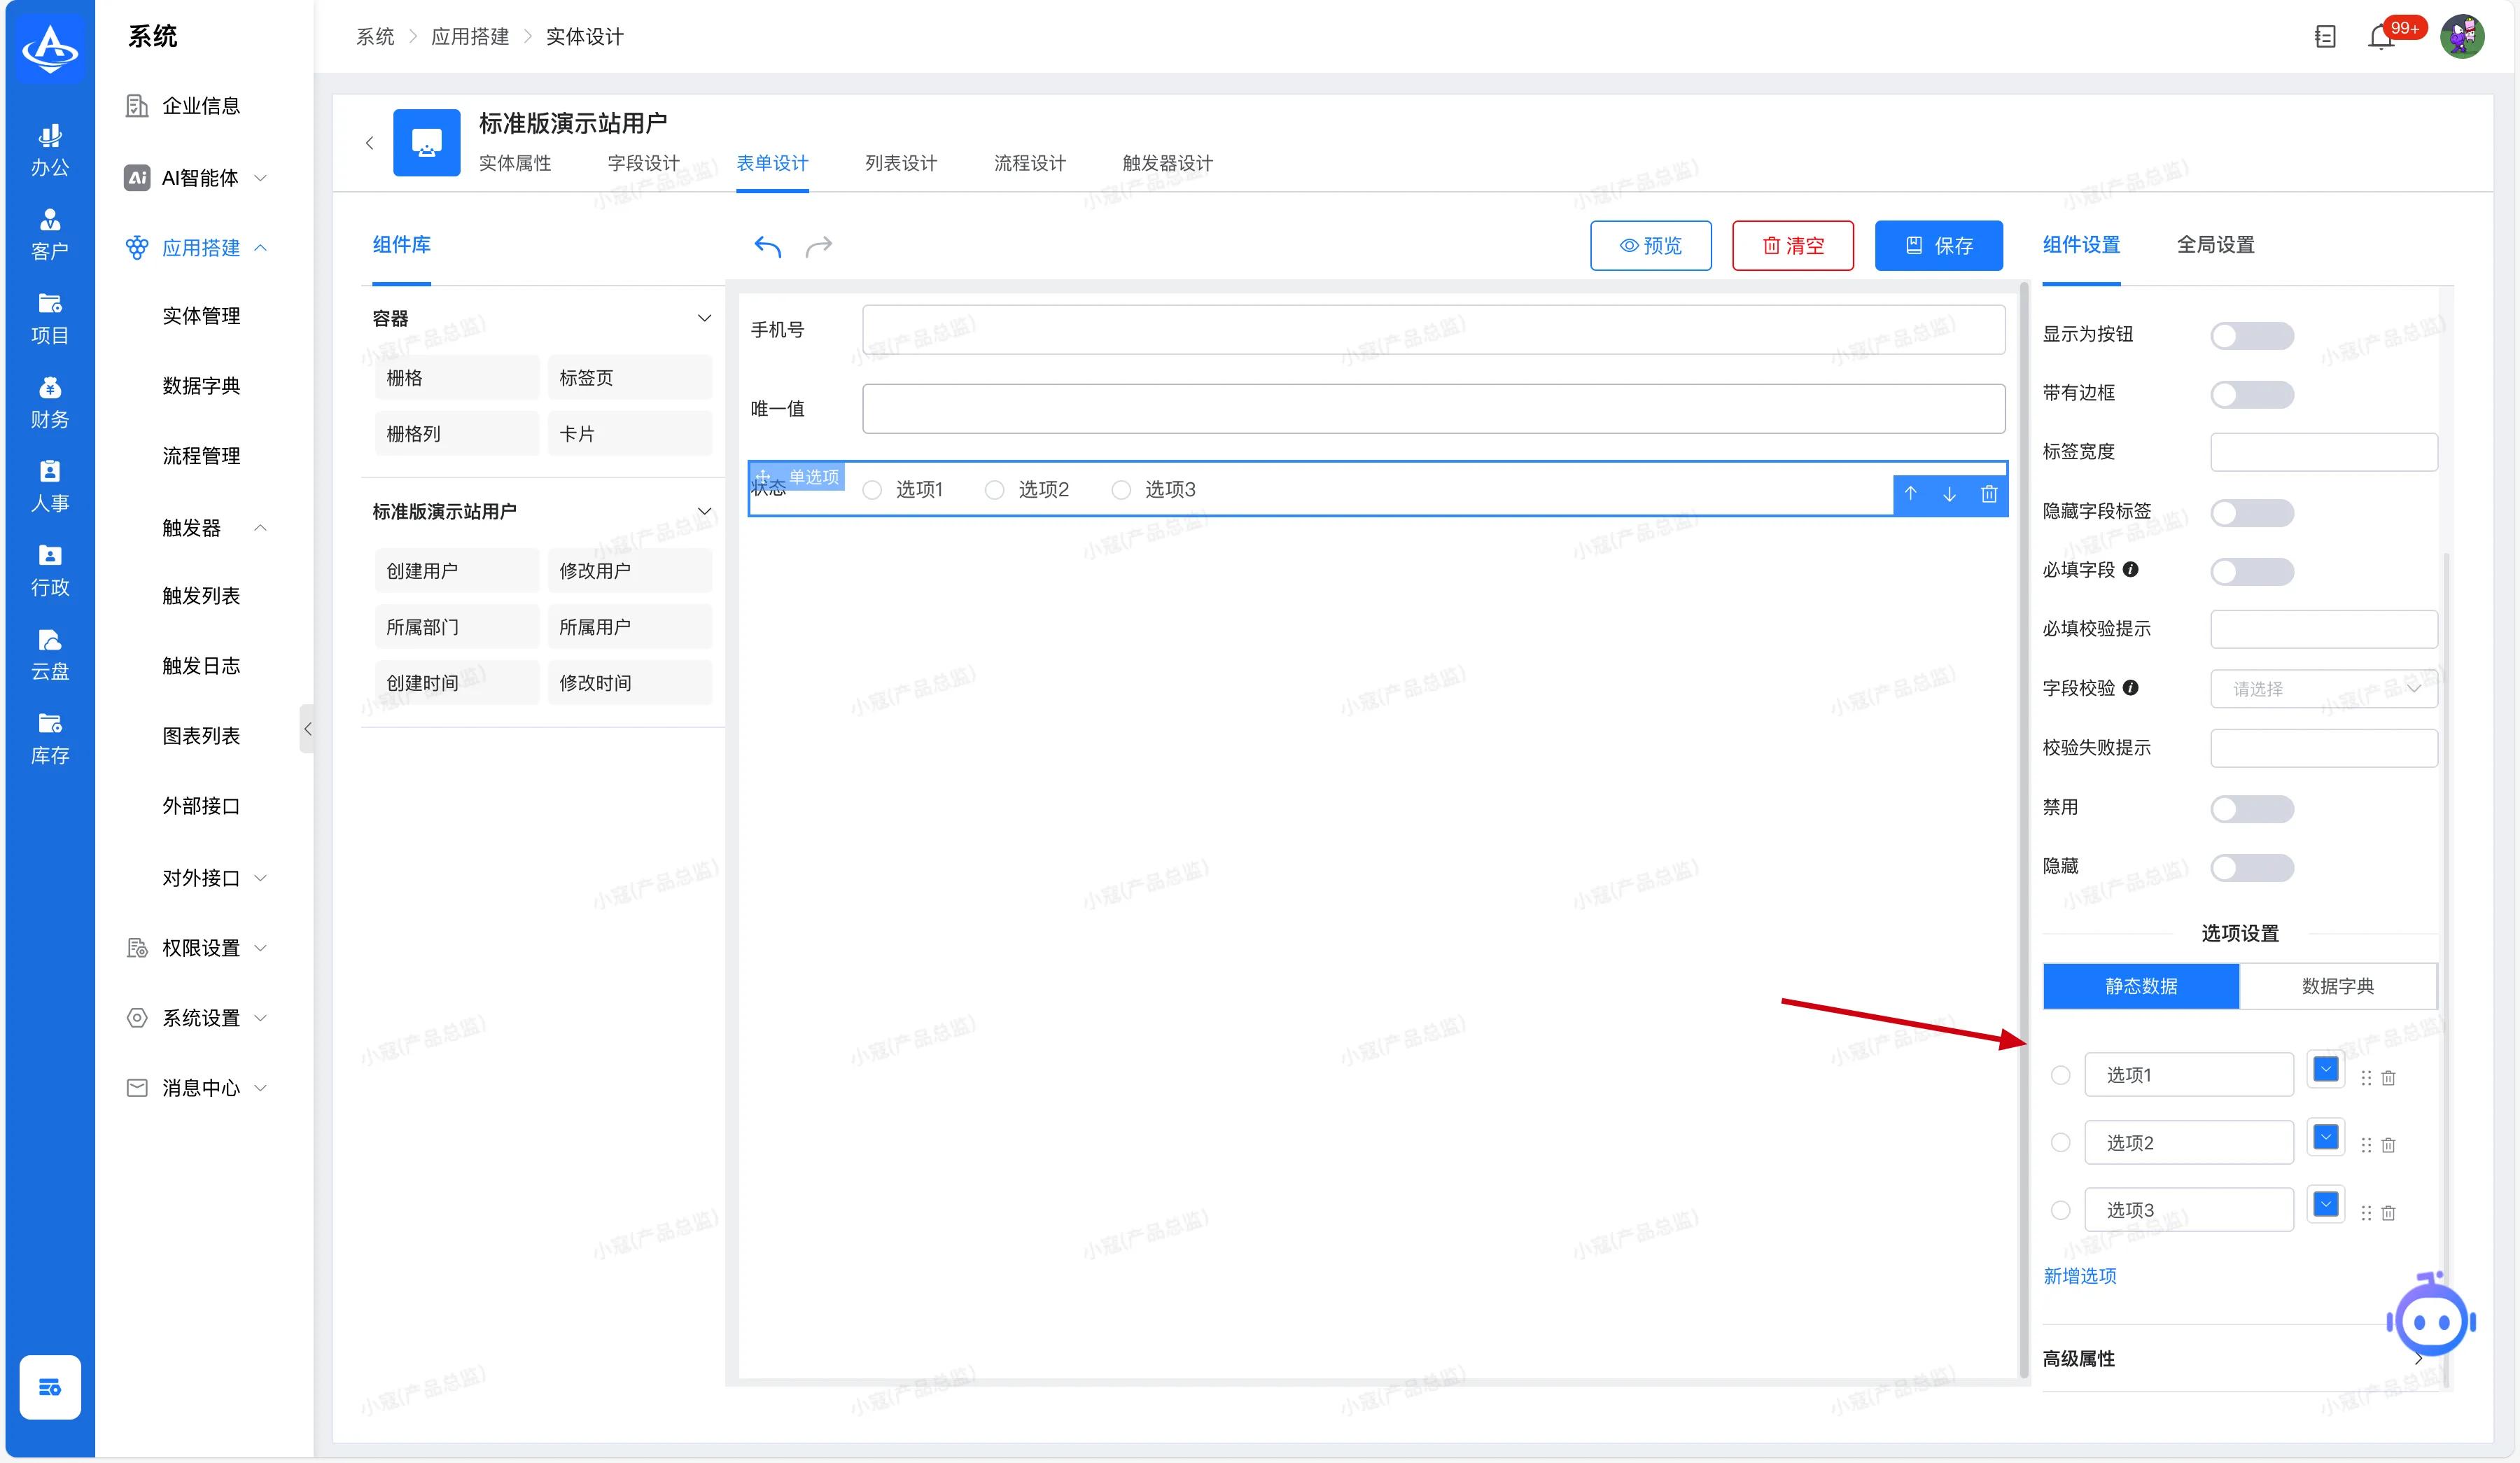The height and width of the screenshot is (1463, 2520).
Task: Open the notification bell icon
Action: coord(2381,37)
